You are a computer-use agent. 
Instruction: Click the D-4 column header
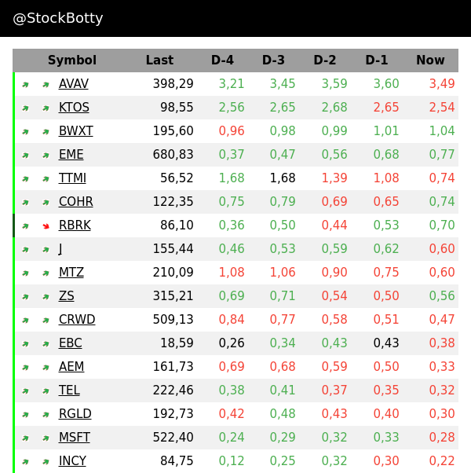pos(222,60)
